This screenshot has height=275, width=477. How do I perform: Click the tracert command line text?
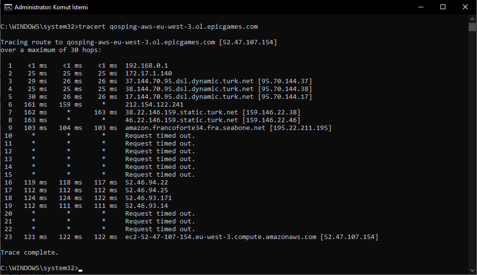click(x=168, y=27)
